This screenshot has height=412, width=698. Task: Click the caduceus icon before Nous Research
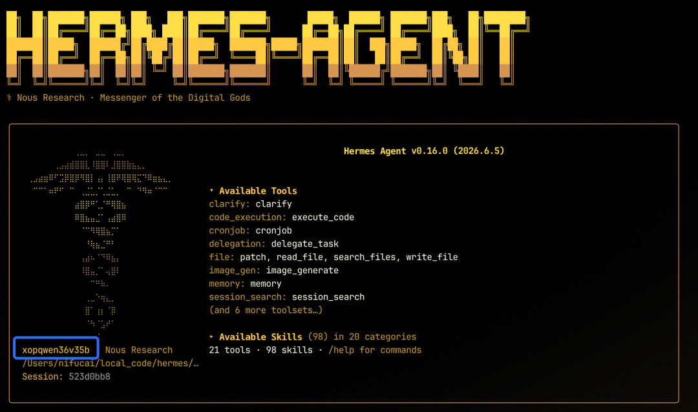click(9, 98)
